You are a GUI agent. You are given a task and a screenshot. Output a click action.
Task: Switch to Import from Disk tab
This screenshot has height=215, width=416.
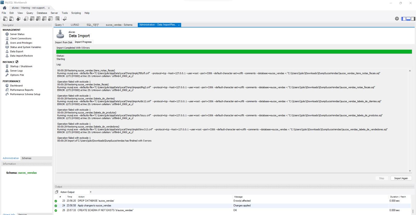pyautogui.click(x=63, y=42)
